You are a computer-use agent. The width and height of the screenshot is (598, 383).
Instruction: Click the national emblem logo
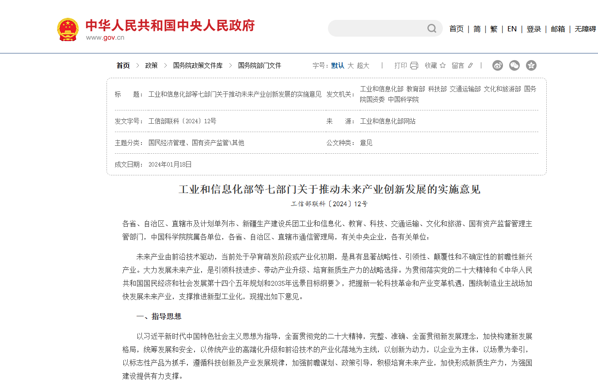(x=68, y=30)
